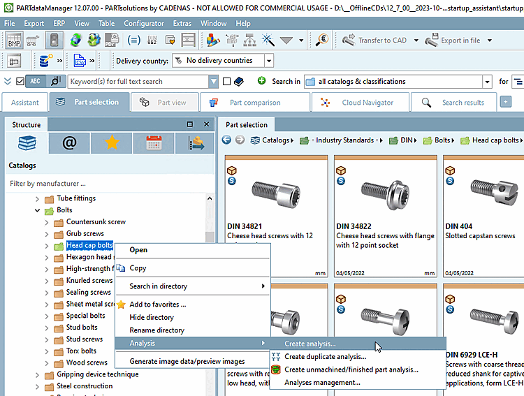The height and width of the screenshot is (396, 524).
Task: Click the back navigation arrow in Part selection
Action: (227, 140)
